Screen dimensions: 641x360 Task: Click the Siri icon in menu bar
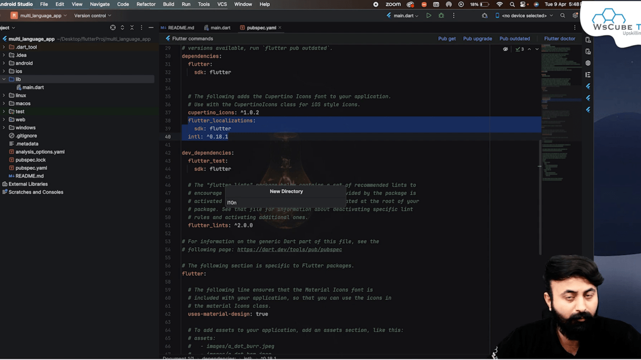(536, 4)
